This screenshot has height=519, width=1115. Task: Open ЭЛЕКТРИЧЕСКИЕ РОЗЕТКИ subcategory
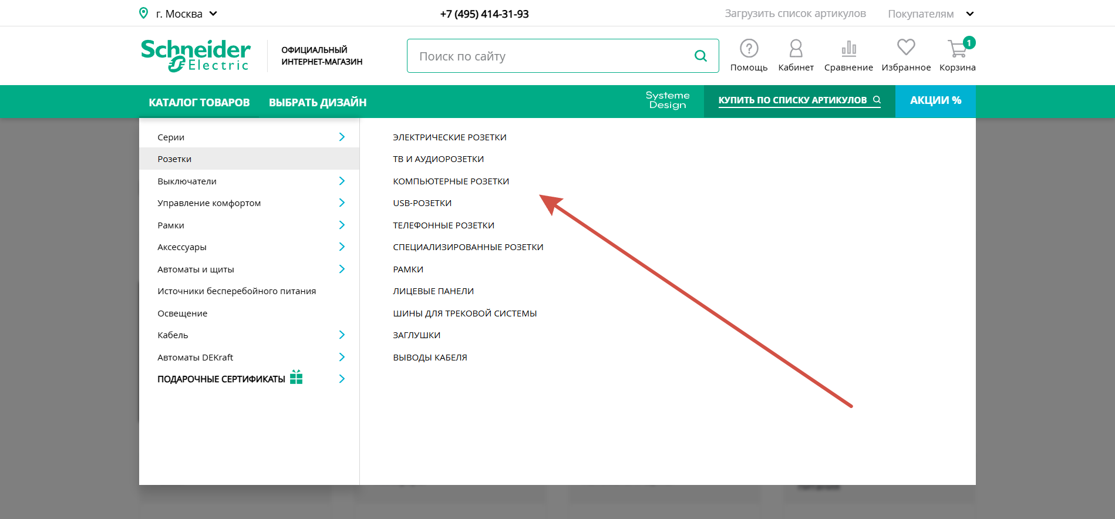450,137
